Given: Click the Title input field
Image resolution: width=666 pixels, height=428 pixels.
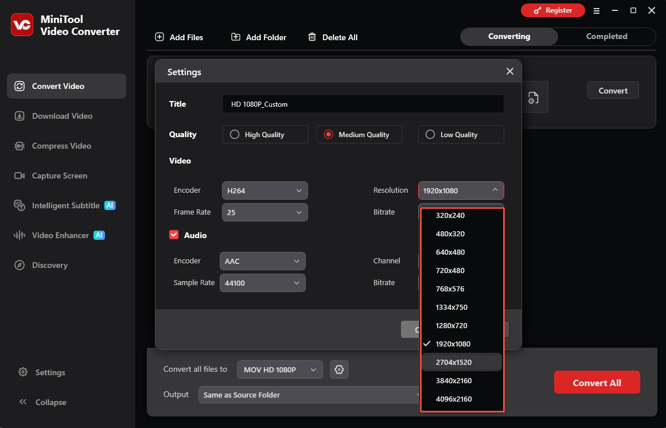Looking at the screenshot, I should point(363,104).
